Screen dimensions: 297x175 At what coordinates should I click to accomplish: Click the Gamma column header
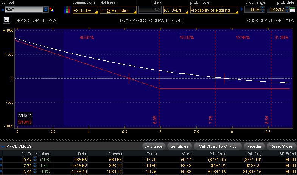tap(115, 154)
